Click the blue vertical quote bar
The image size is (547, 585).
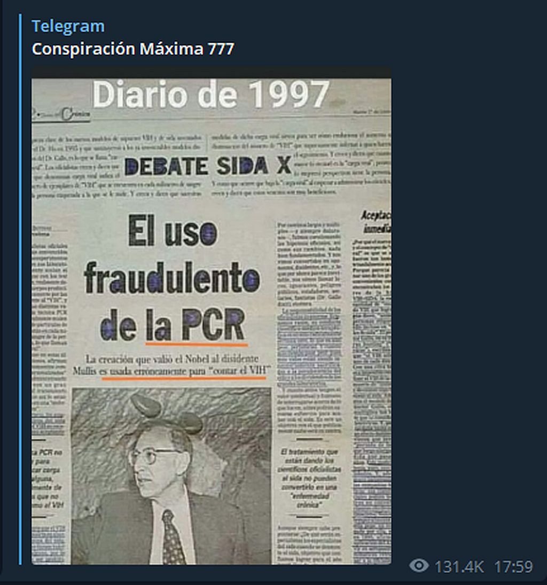(20, 289)
